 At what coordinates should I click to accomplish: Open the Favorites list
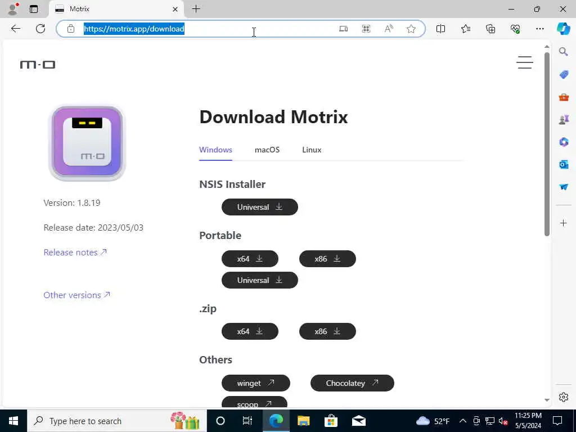click(x=465, y=29)
